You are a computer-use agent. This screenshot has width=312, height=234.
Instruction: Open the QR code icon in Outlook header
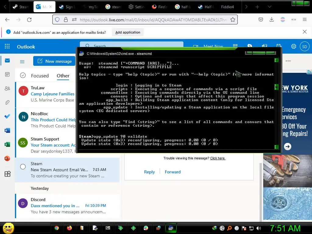235,46
